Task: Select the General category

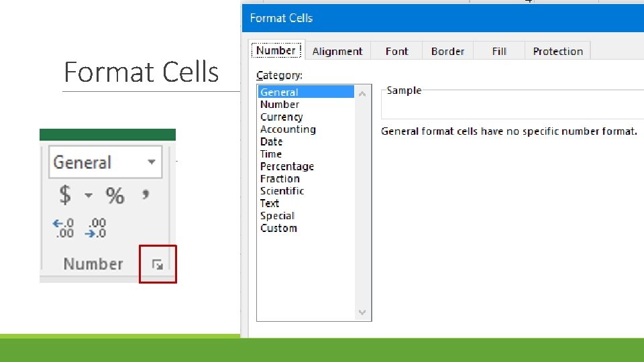Action: [x=306, y=92]
